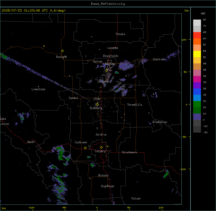This screenshot has height=211, width=216.
Task: Click the Banff label
Action: pyautogui.click(x=31, y=142)
